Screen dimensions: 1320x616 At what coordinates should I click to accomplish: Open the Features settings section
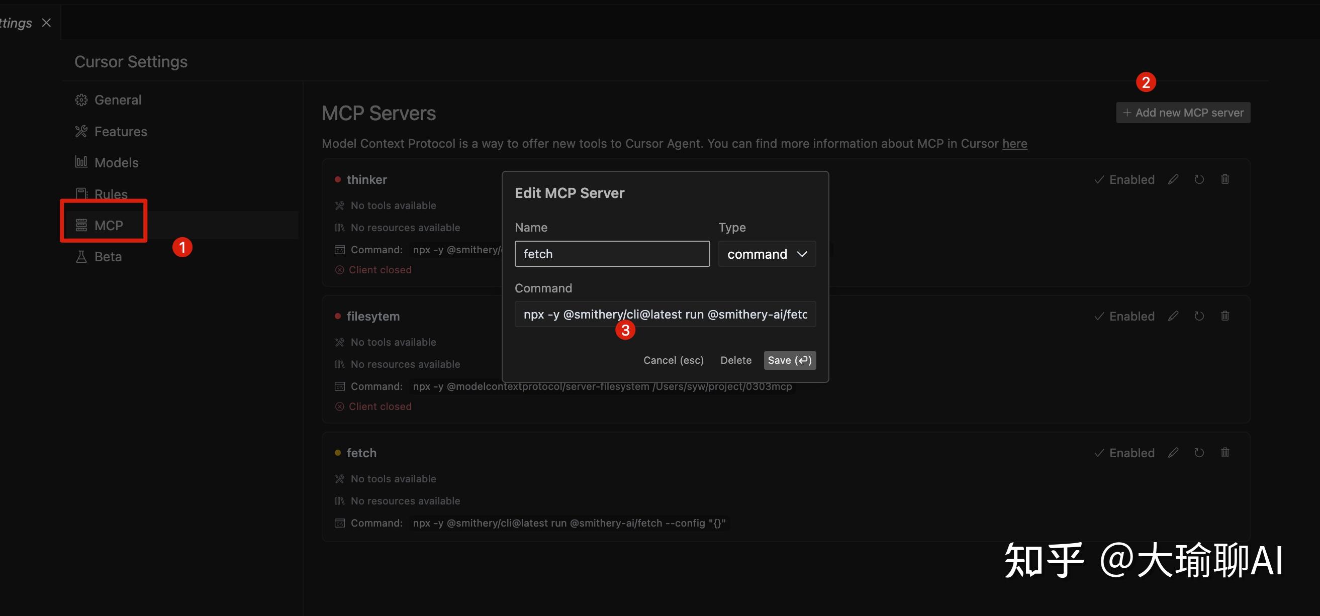coord(120,132)
